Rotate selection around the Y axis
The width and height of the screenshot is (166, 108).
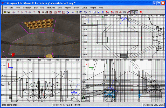pos(26,12)
